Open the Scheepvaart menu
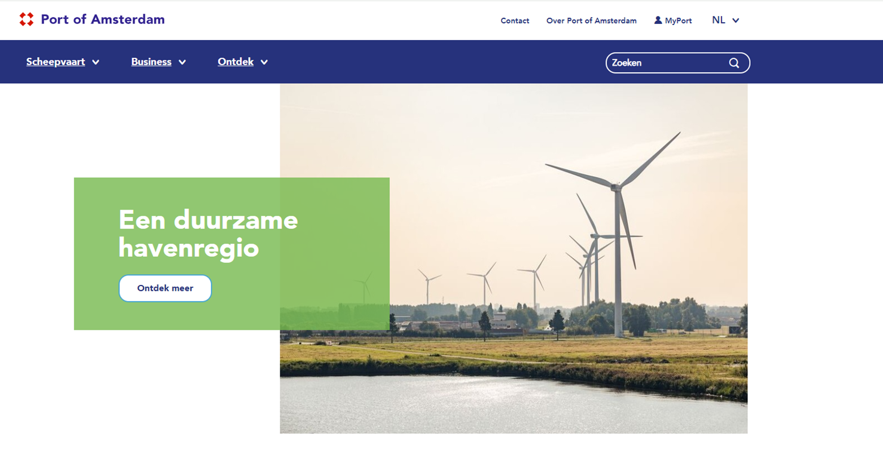Screen dimensions: 883x473 point(56,62)
